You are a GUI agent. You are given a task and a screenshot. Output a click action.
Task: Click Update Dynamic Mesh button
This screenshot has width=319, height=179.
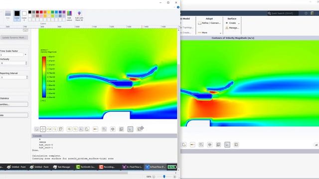coord(14,38)
